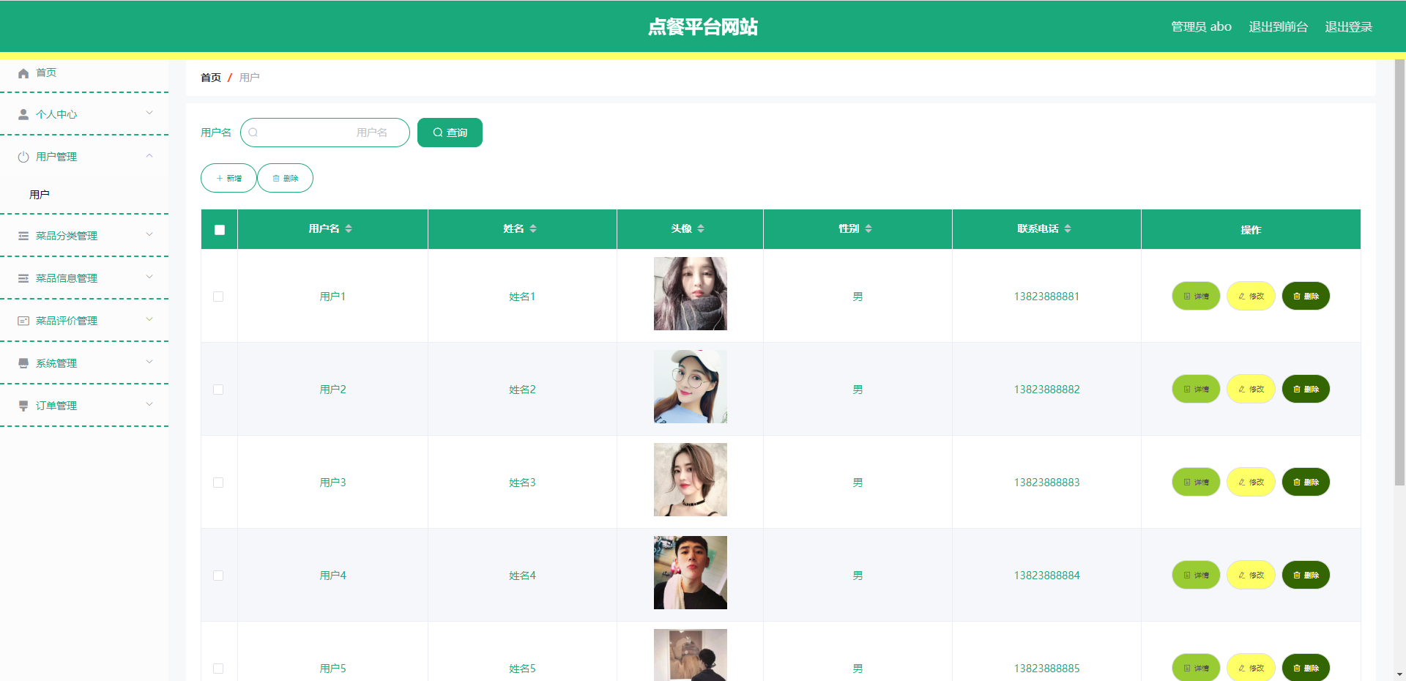Click the 用户名 search input field
The width and height of the screenshot is (1406, 681).
[325, 133]
